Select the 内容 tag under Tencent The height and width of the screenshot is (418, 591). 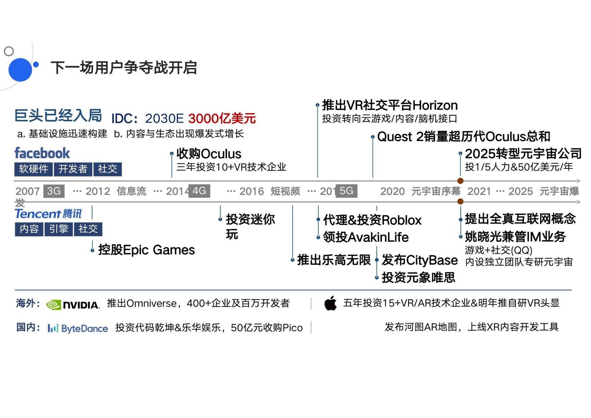click(x=29, y=229)
